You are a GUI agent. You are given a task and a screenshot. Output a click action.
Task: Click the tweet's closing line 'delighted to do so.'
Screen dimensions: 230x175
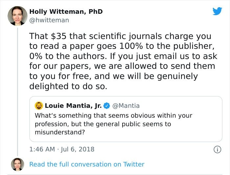68,86
